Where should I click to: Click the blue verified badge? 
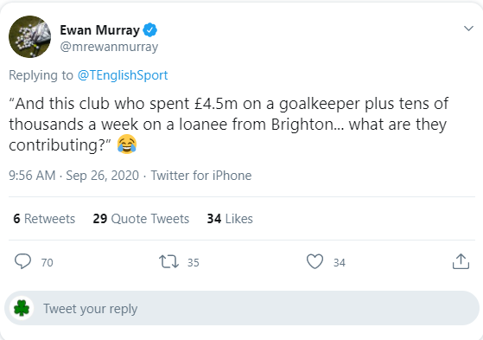click(150, 30)
